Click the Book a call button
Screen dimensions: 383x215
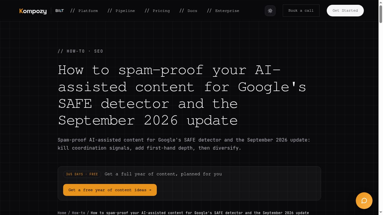(x=301, y=10)
